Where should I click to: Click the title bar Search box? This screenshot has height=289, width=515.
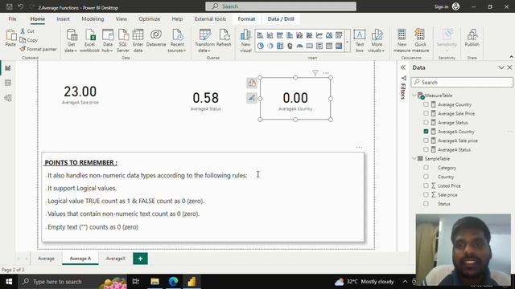281,6
